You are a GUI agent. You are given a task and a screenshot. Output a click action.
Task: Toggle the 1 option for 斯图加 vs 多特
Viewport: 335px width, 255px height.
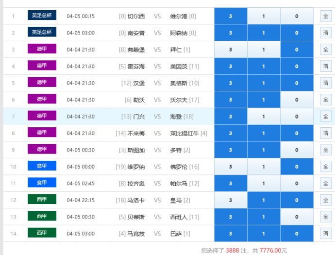pyautogui.click(x=264, y=150)
